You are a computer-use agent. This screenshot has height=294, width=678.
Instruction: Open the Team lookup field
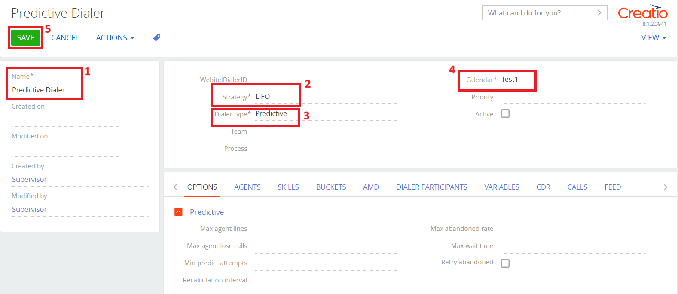click(327, 131)
